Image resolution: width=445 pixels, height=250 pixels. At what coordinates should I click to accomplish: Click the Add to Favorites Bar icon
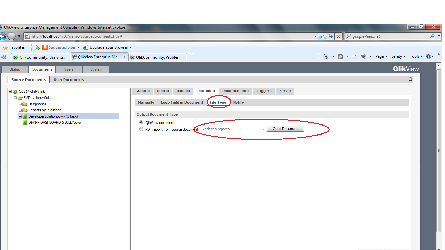point(37,47)
